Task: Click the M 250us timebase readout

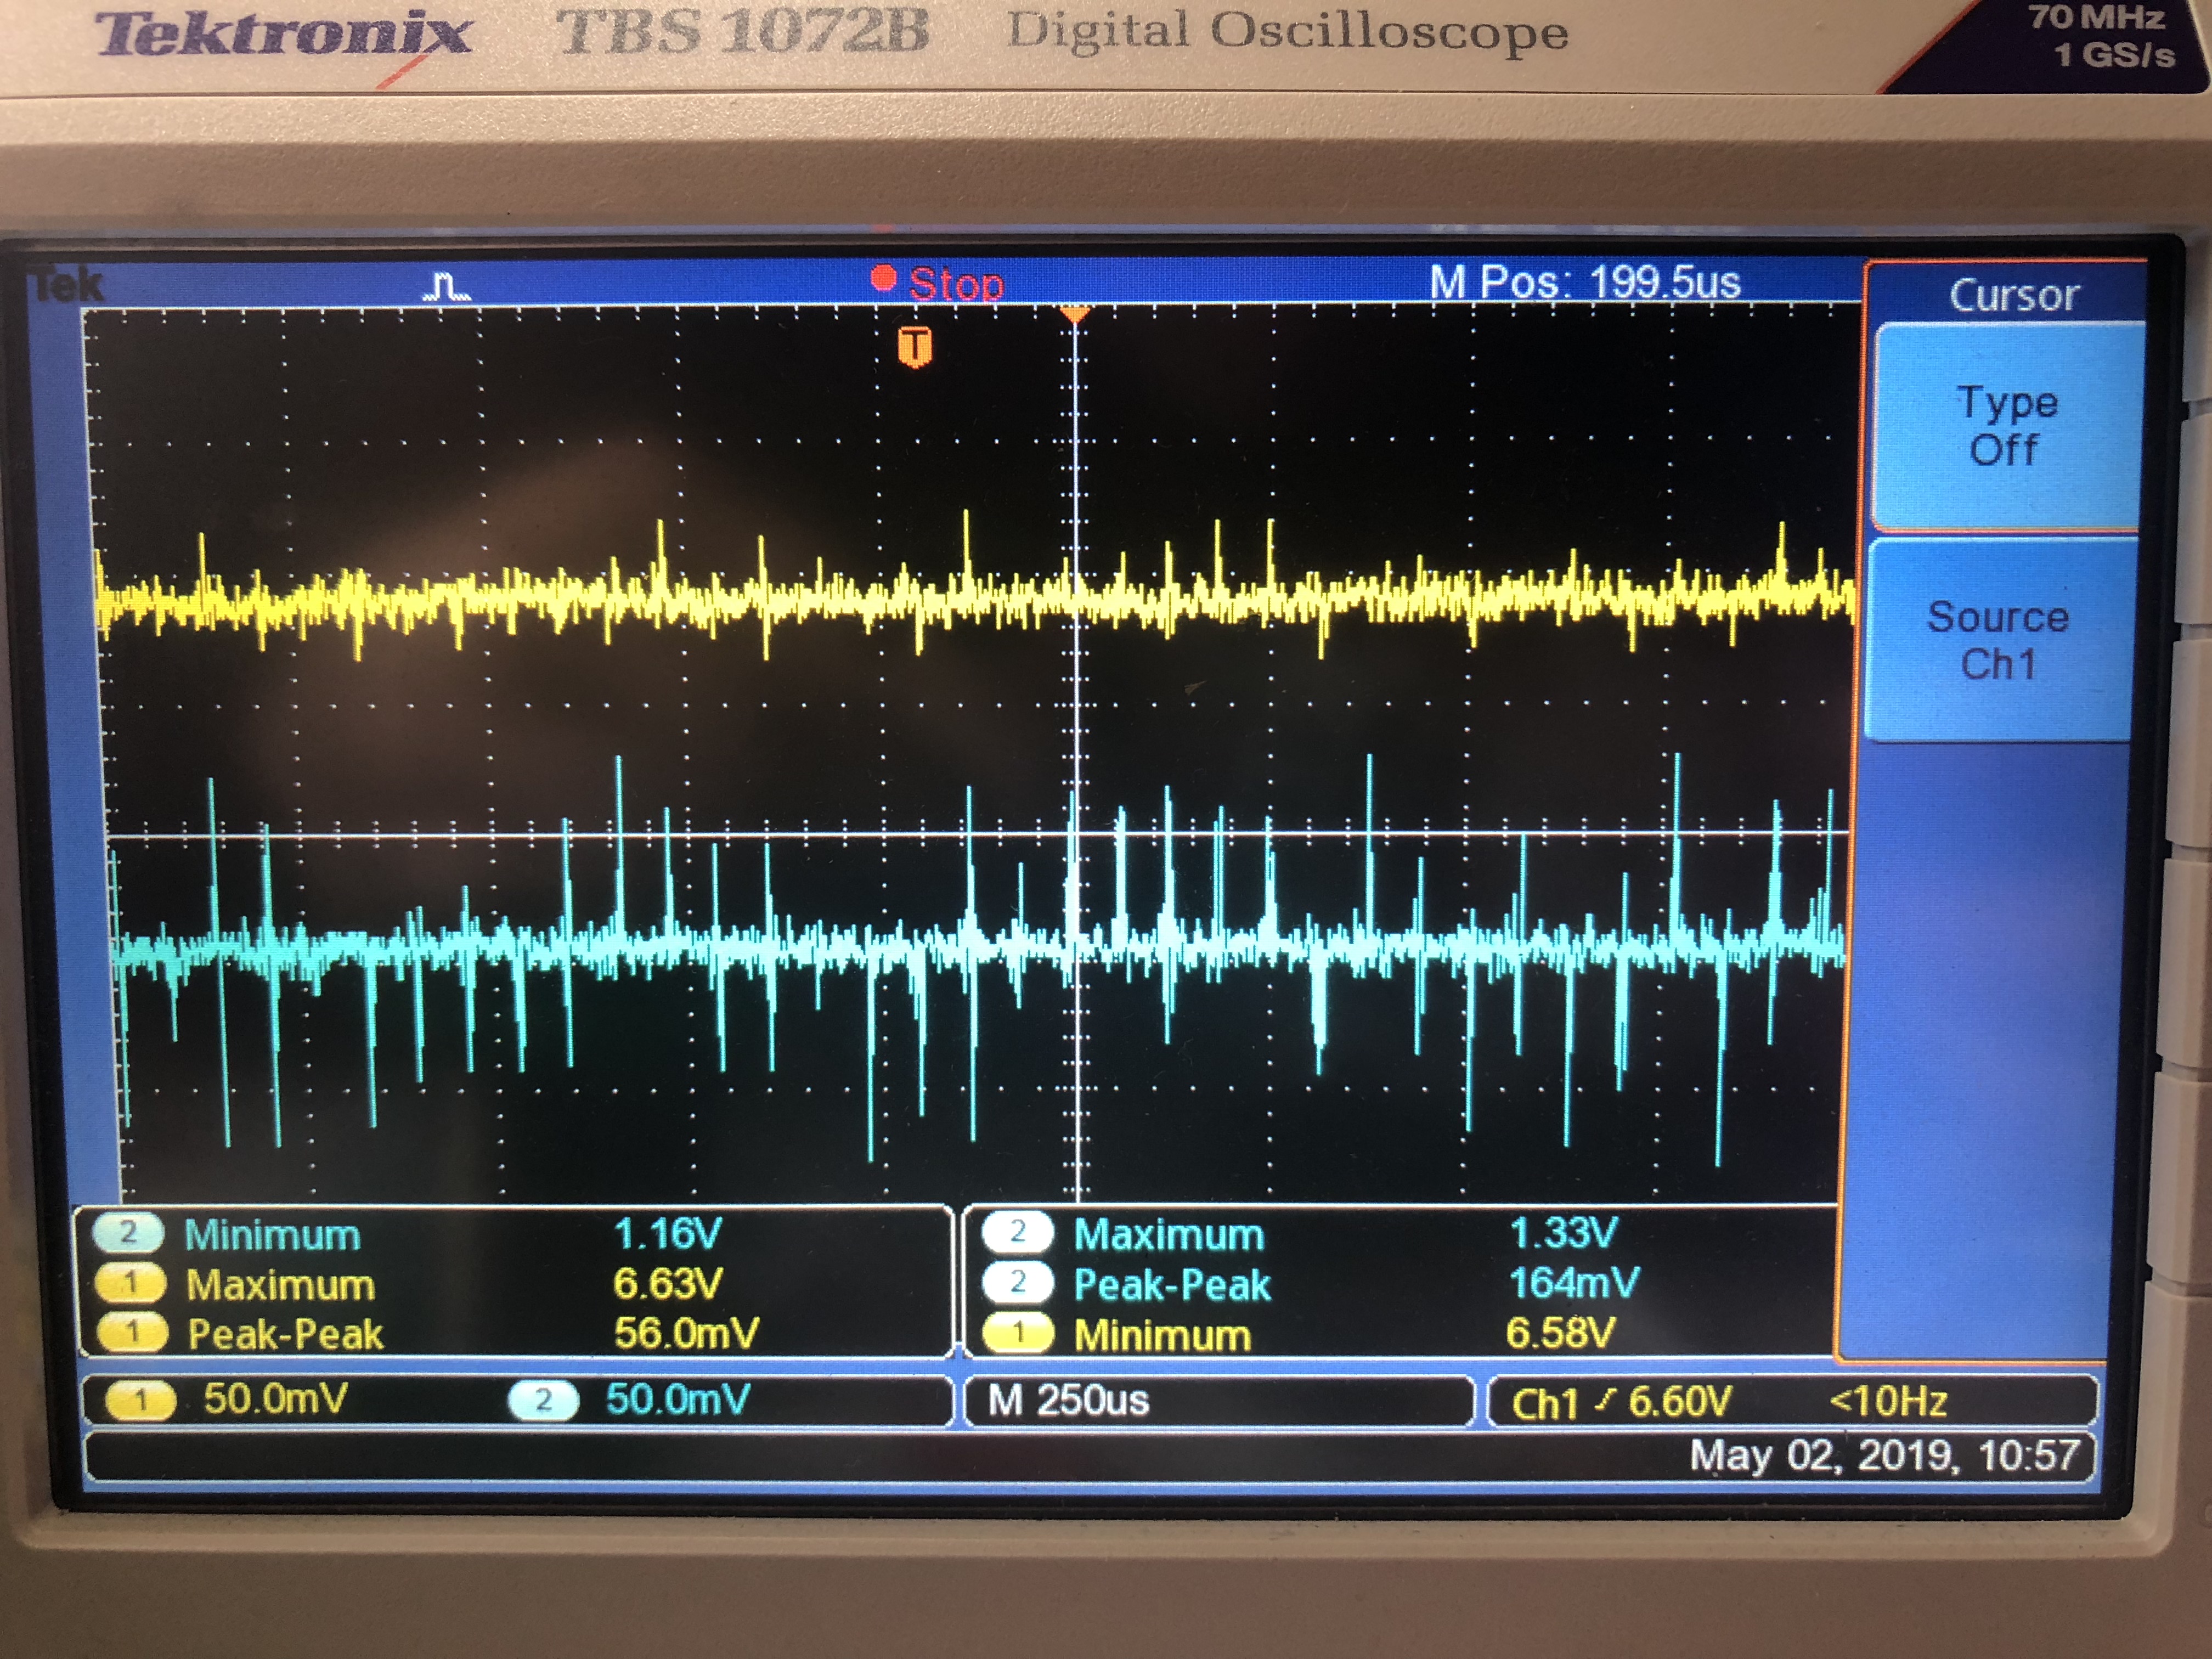Action: 1068,1400
